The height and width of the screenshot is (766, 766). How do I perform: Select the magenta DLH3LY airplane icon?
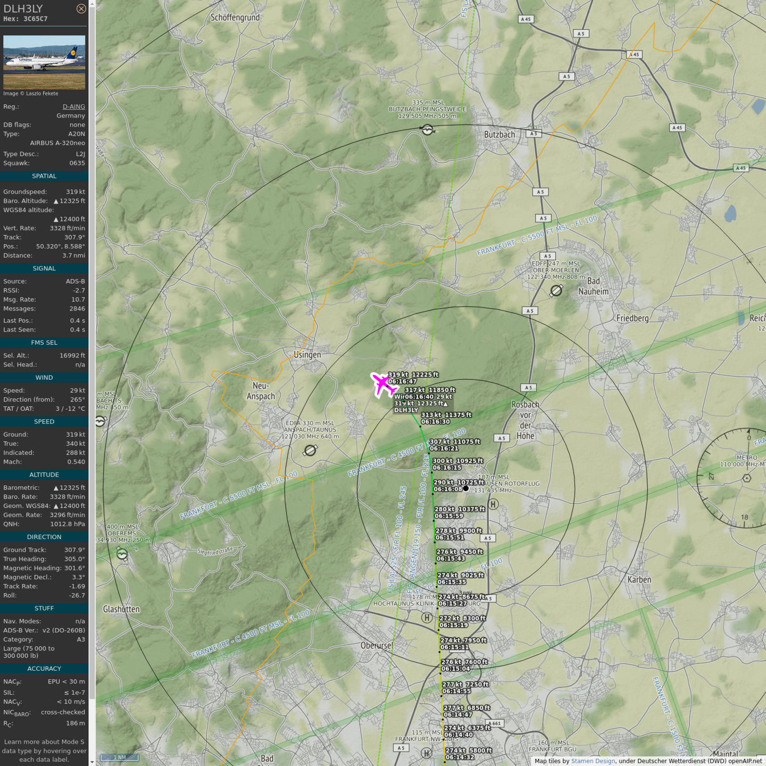[384, 385]
